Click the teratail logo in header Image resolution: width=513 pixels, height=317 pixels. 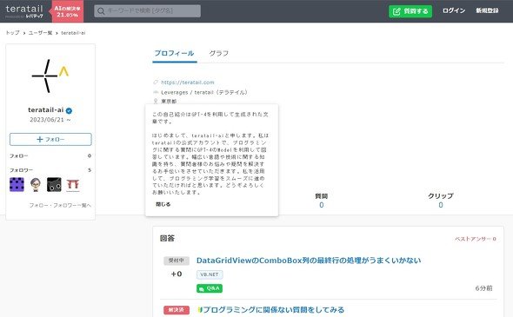point(24,10)
